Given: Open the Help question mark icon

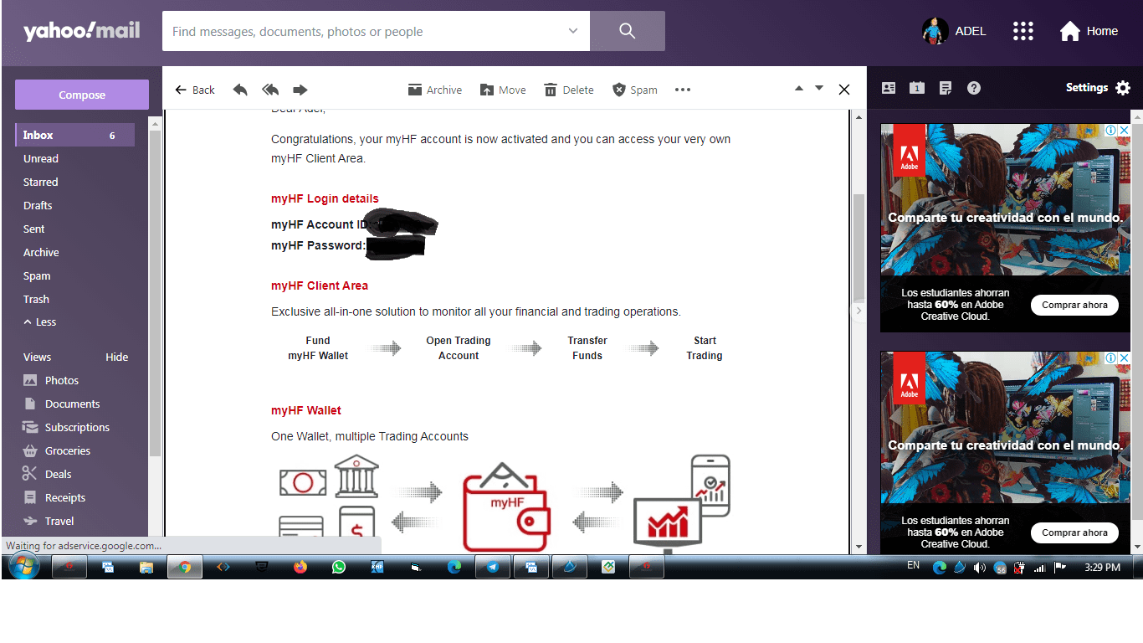Looking at the screenshot, I should click(x=974, y=88).
